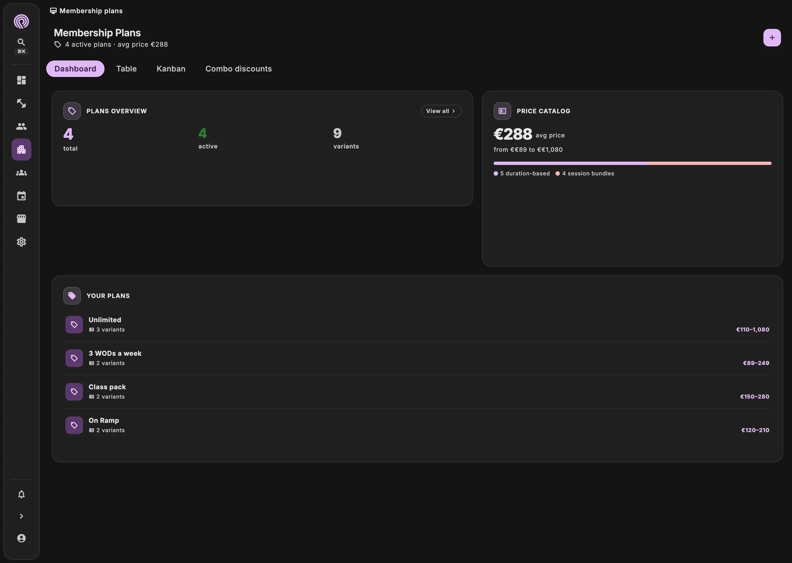Open the store front icon in the sidebar
The height and width of the screenshot is (563, 792).
21,219
